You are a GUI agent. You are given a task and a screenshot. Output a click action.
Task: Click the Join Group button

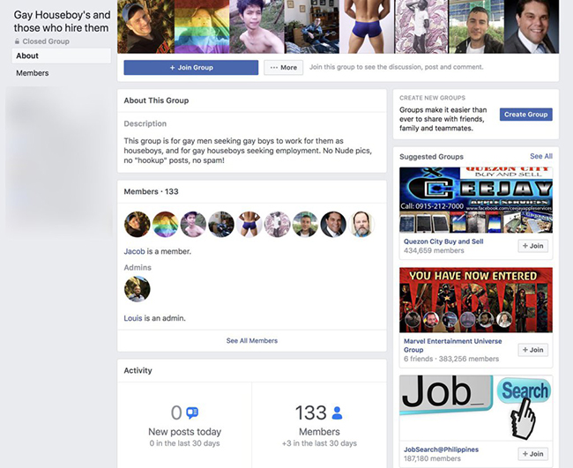pyautogui.click(x=190, y=68)
